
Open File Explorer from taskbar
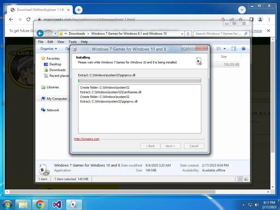click(x=23, y=205)
